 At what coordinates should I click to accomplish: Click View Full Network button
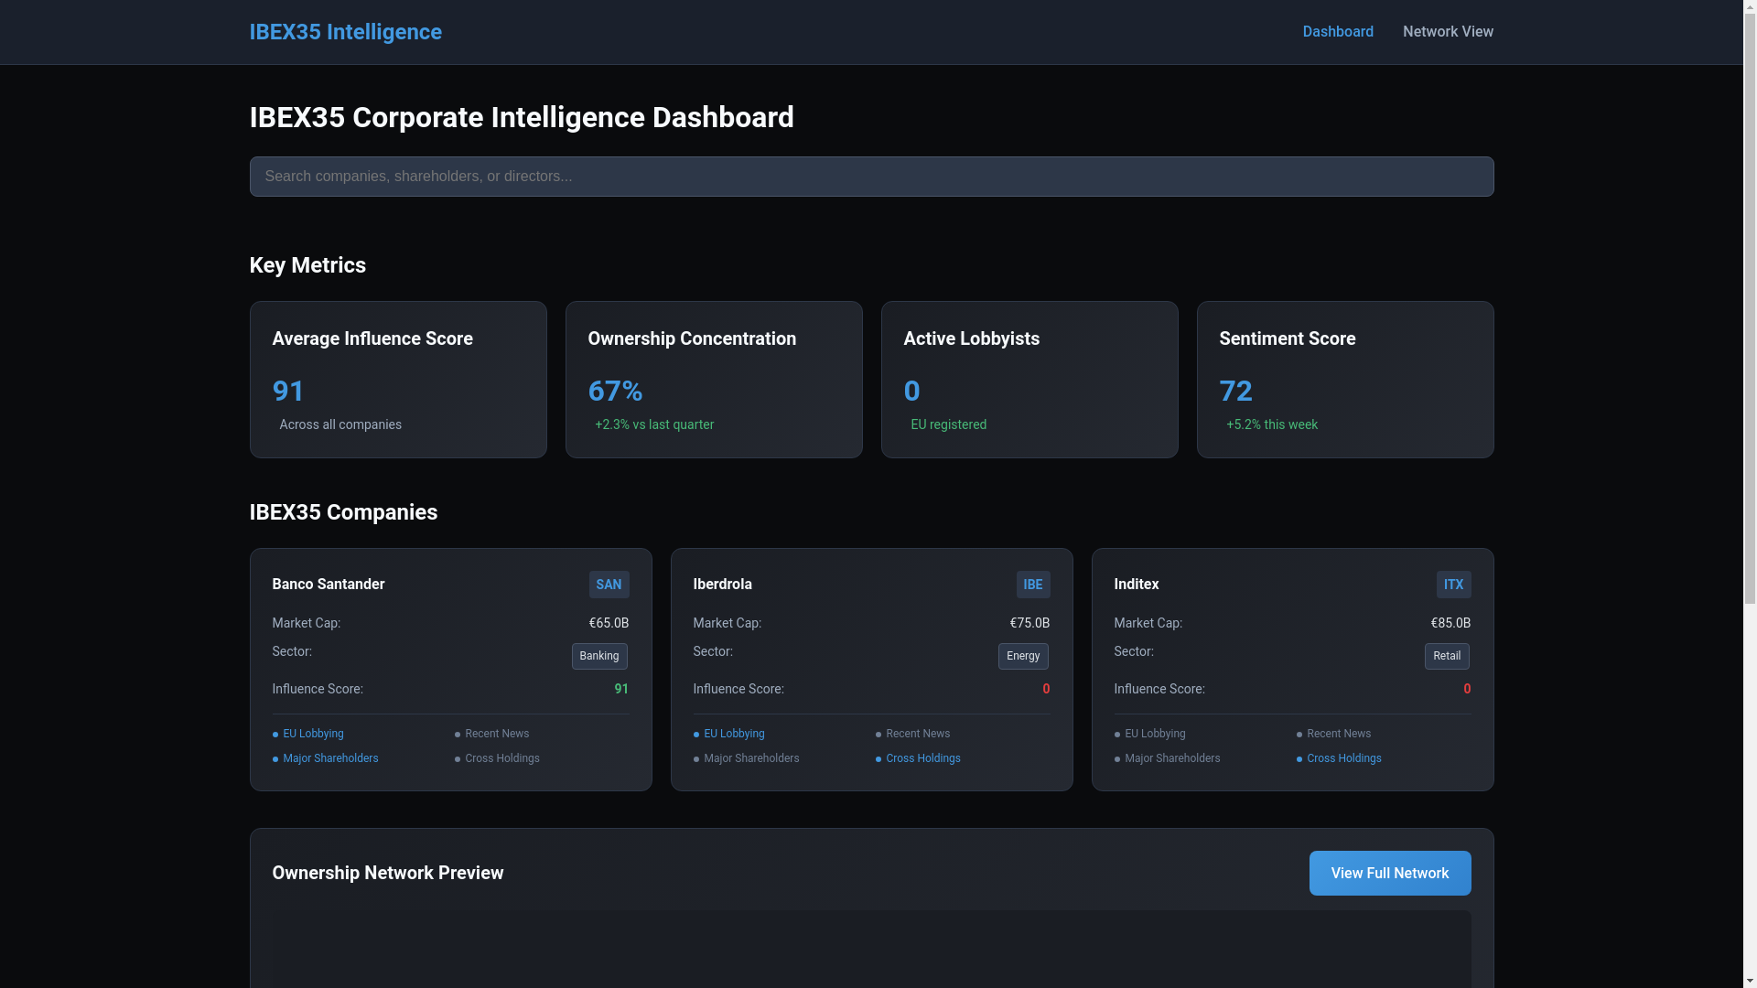point(1389,873)
